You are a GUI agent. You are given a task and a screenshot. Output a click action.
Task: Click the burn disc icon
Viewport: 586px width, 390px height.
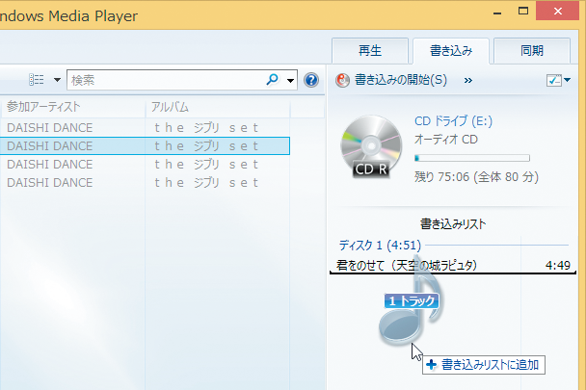point(342,80)
